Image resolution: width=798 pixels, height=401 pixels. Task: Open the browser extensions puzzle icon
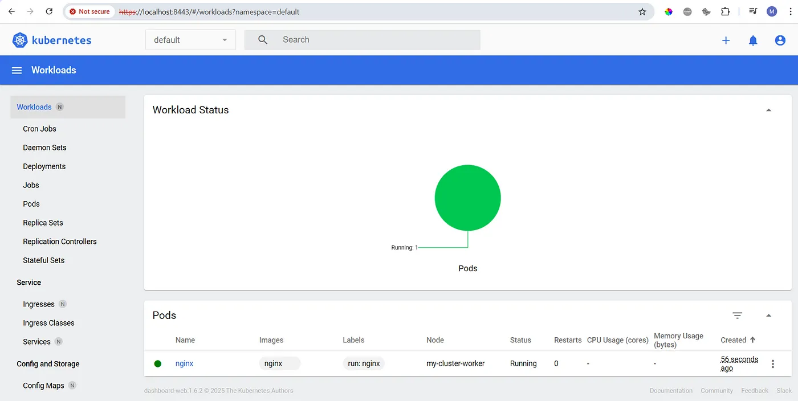coord(725,11)
